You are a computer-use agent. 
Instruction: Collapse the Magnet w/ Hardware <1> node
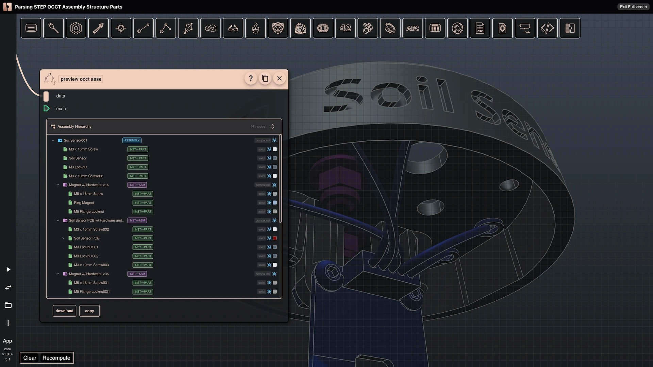point(58,185)
